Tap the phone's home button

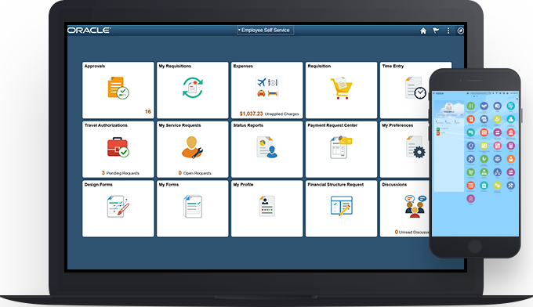(475, 246)
